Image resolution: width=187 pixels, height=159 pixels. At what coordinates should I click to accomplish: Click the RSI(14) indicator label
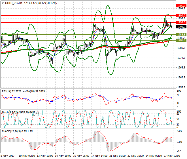(7, 91)
